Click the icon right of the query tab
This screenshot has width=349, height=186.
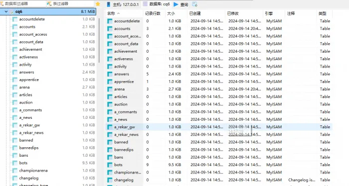(194, 4)
